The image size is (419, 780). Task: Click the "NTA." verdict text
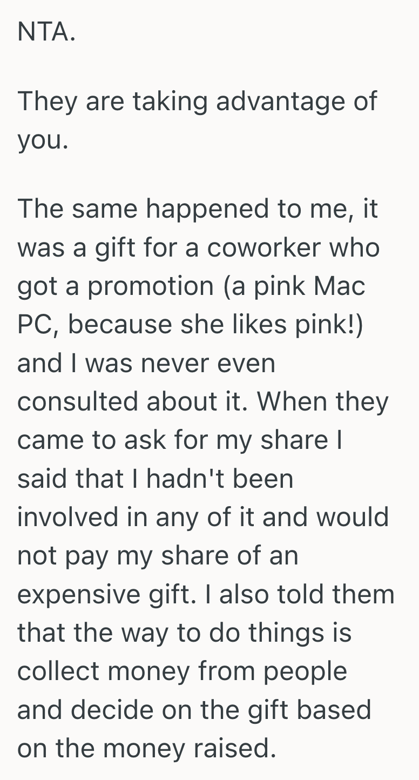click(x=46, y=32)
